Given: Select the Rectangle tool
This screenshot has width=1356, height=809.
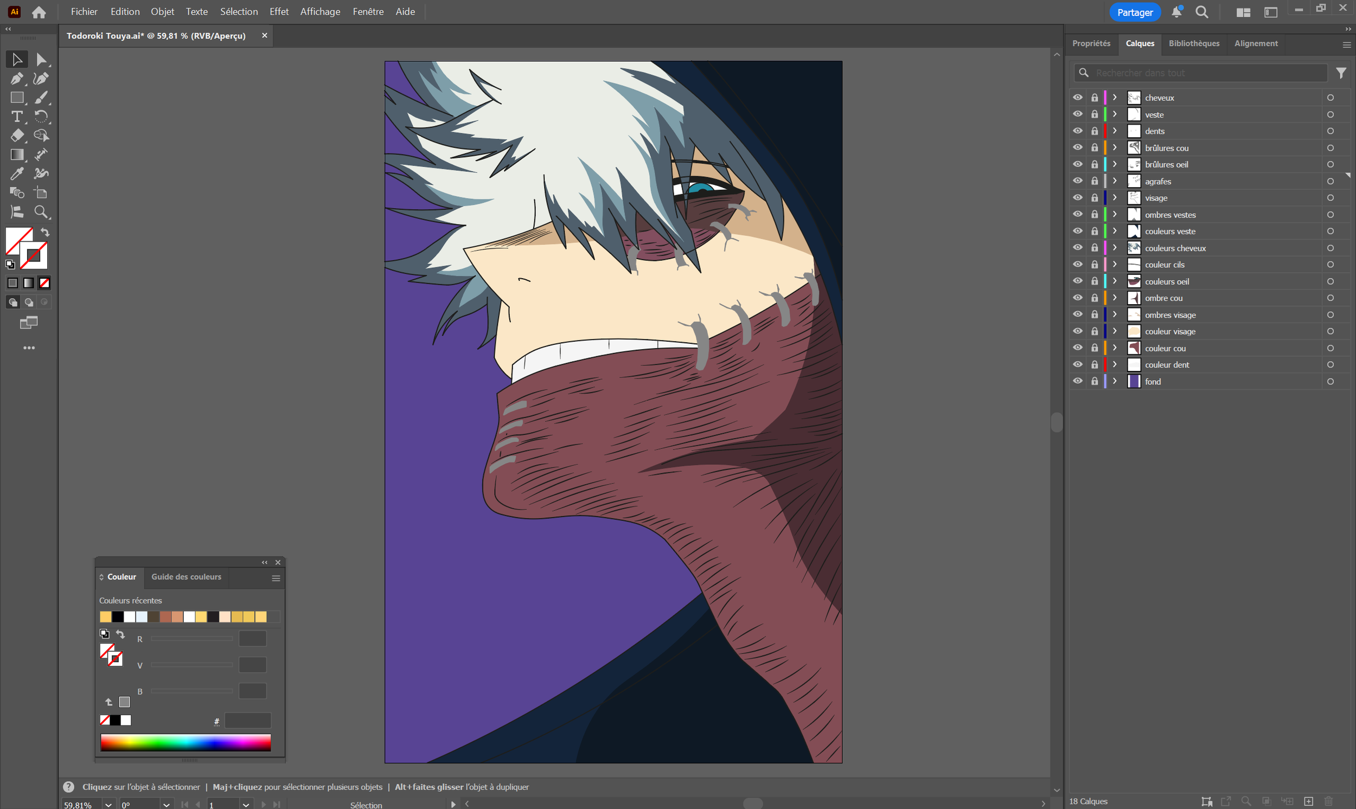Looking at the screenshot, I should [x=16, y=98].
